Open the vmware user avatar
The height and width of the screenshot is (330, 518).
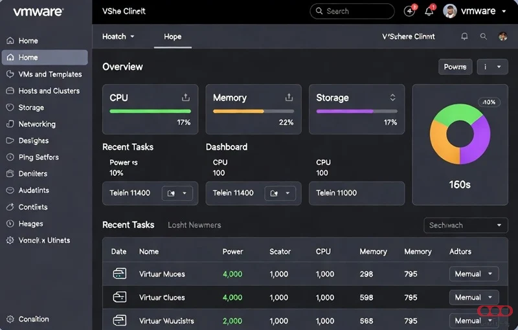(x=450, y=11)
